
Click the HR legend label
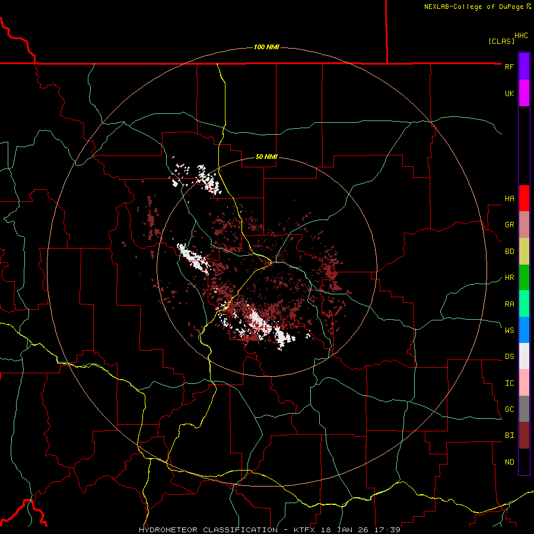coord(509,278)
